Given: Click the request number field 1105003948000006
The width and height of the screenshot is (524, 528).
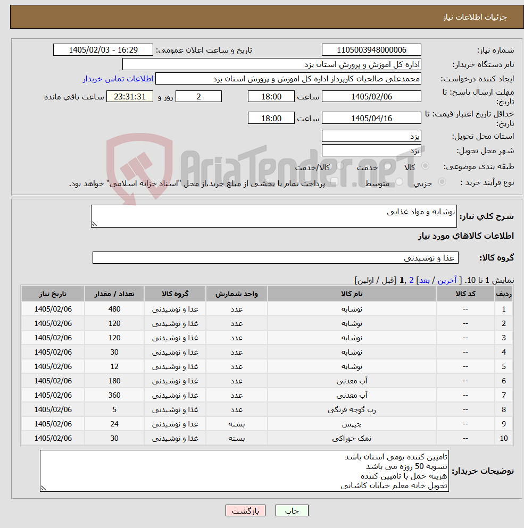Looking at the screenshot, I should point(371,50).
